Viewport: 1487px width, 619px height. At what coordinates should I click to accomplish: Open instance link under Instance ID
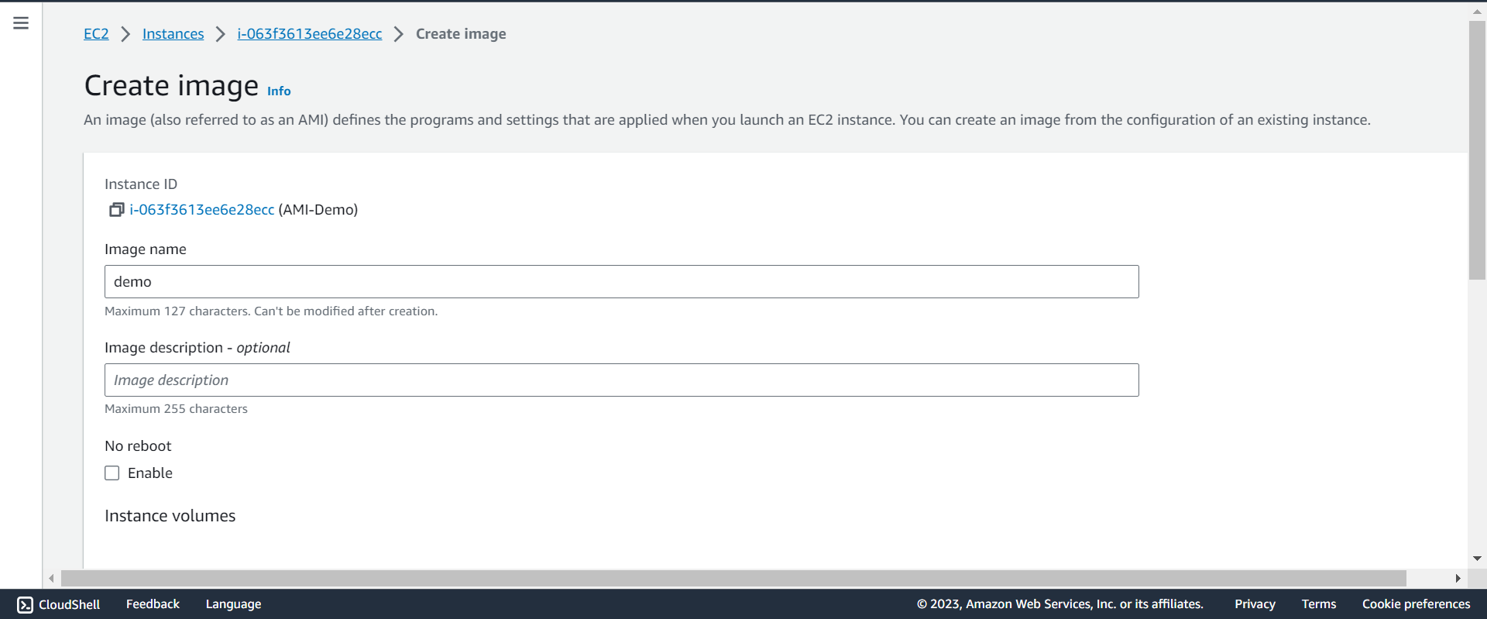pos(202,210)
